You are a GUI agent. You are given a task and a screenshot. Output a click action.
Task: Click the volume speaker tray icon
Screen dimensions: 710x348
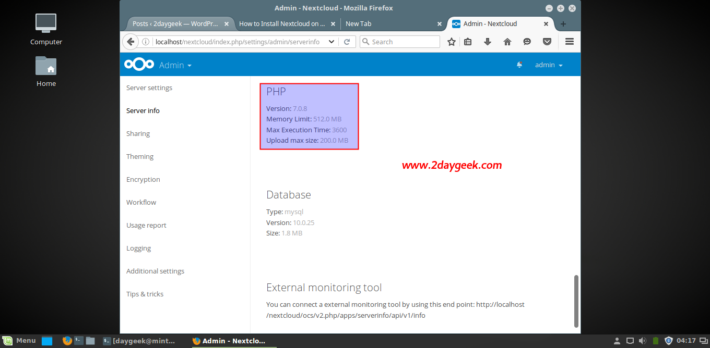coord(643,341)
